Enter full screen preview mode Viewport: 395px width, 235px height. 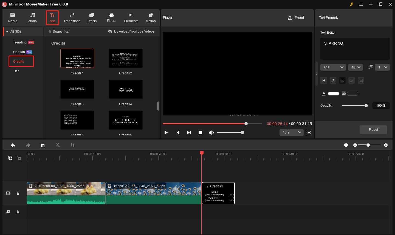coord(309,133)
